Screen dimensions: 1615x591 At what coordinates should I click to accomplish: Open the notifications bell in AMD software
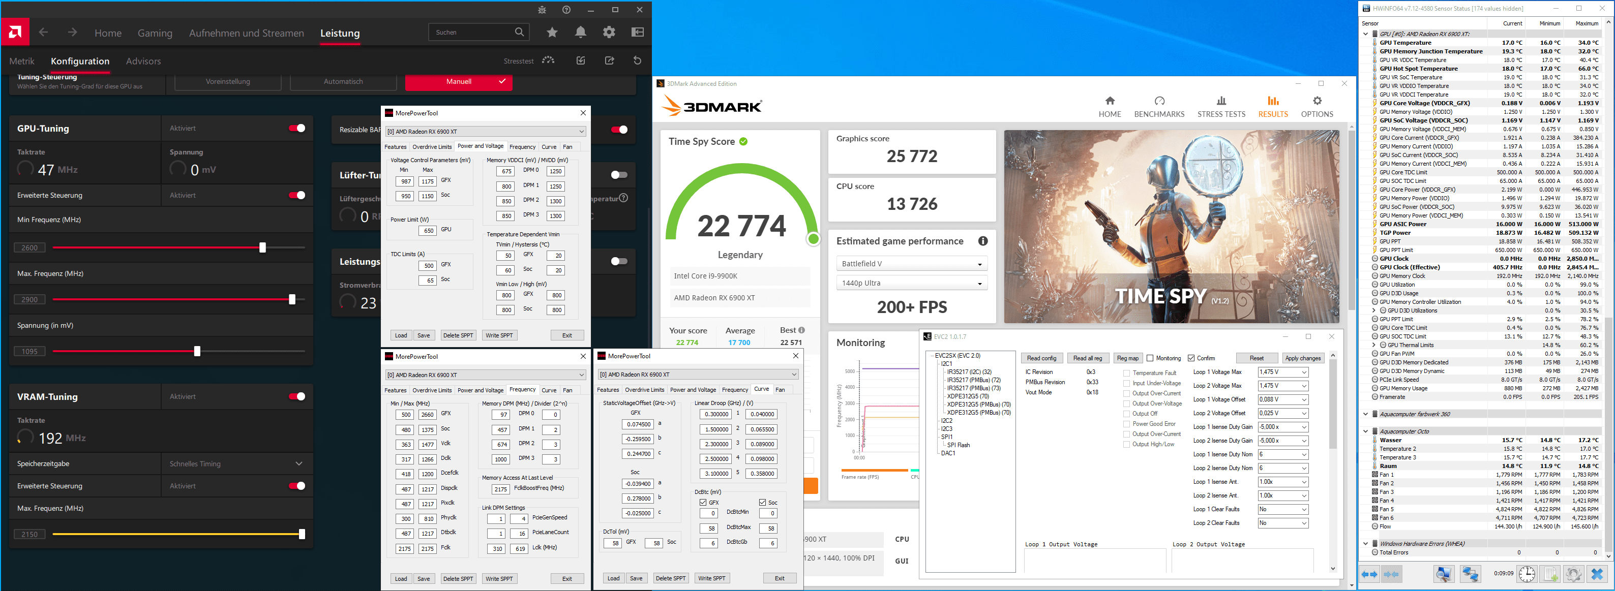point(581,33)
